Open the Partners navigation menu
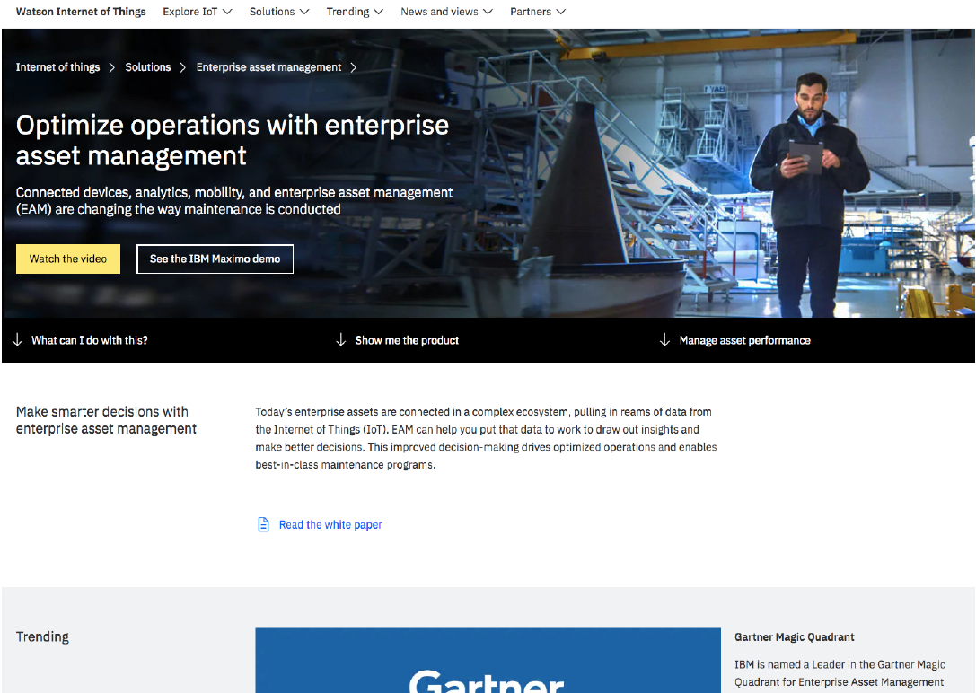The width and height of the screenshot is (976, 693). pyautogui.click(x=537, y=12)
